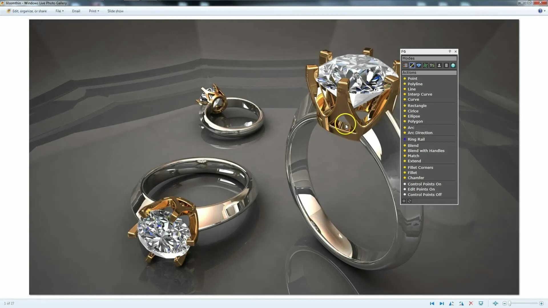
Task: Click the gem/diamond mode icon
Action: [419, 65]
